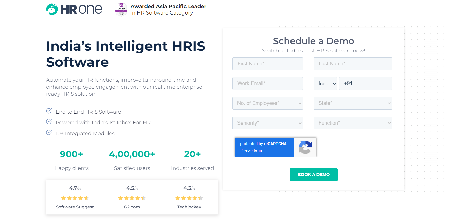This screenshot has height=219, width=450.
Task: Click checkmark icon beside End to End HRIS Software
Action: coord(49,111)
